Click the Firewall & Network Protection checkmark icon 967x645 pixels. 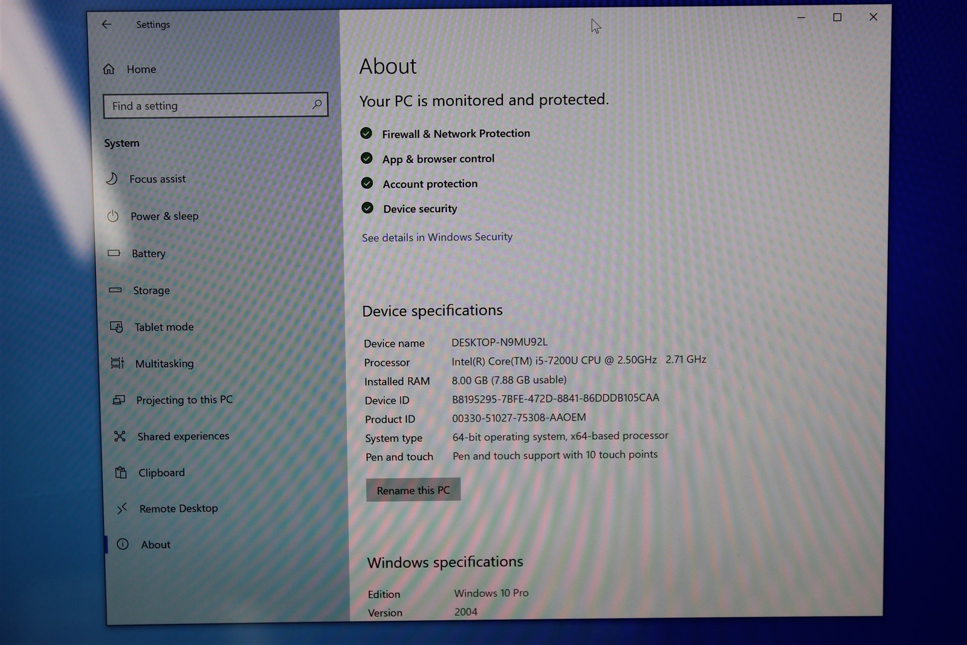(366, 133)
